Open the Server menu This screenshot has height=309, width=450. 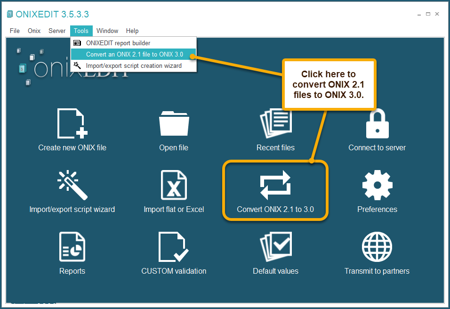coord(57,31)
